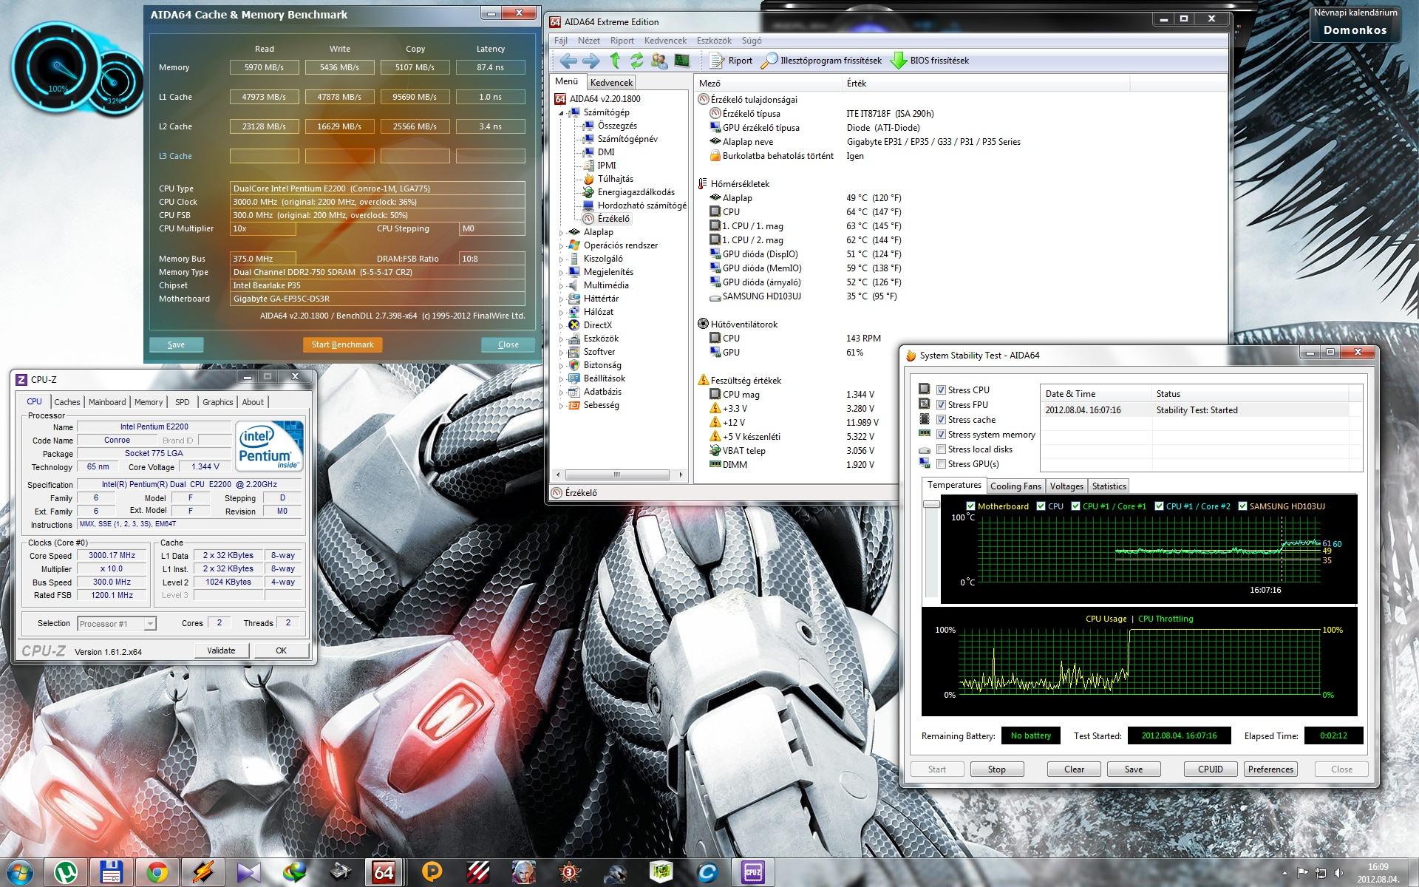Viewport: 1419px width, 887px height.
Task: Select Összegzés in the AIDA64 tree
Action: click(610, 126)
